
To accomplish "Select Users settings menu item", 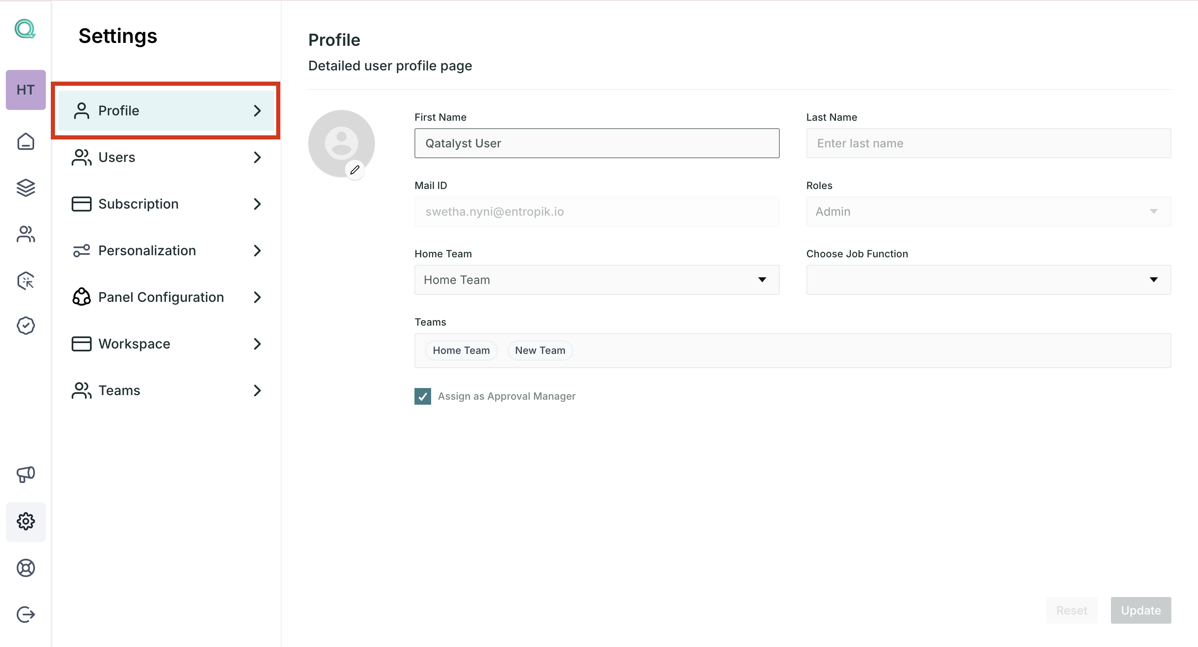I will coord(166,157).
